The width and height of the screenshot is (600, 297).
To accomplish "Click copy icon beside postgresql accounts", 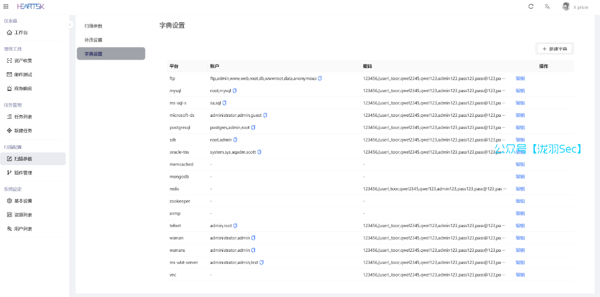I will coord(254,127).
